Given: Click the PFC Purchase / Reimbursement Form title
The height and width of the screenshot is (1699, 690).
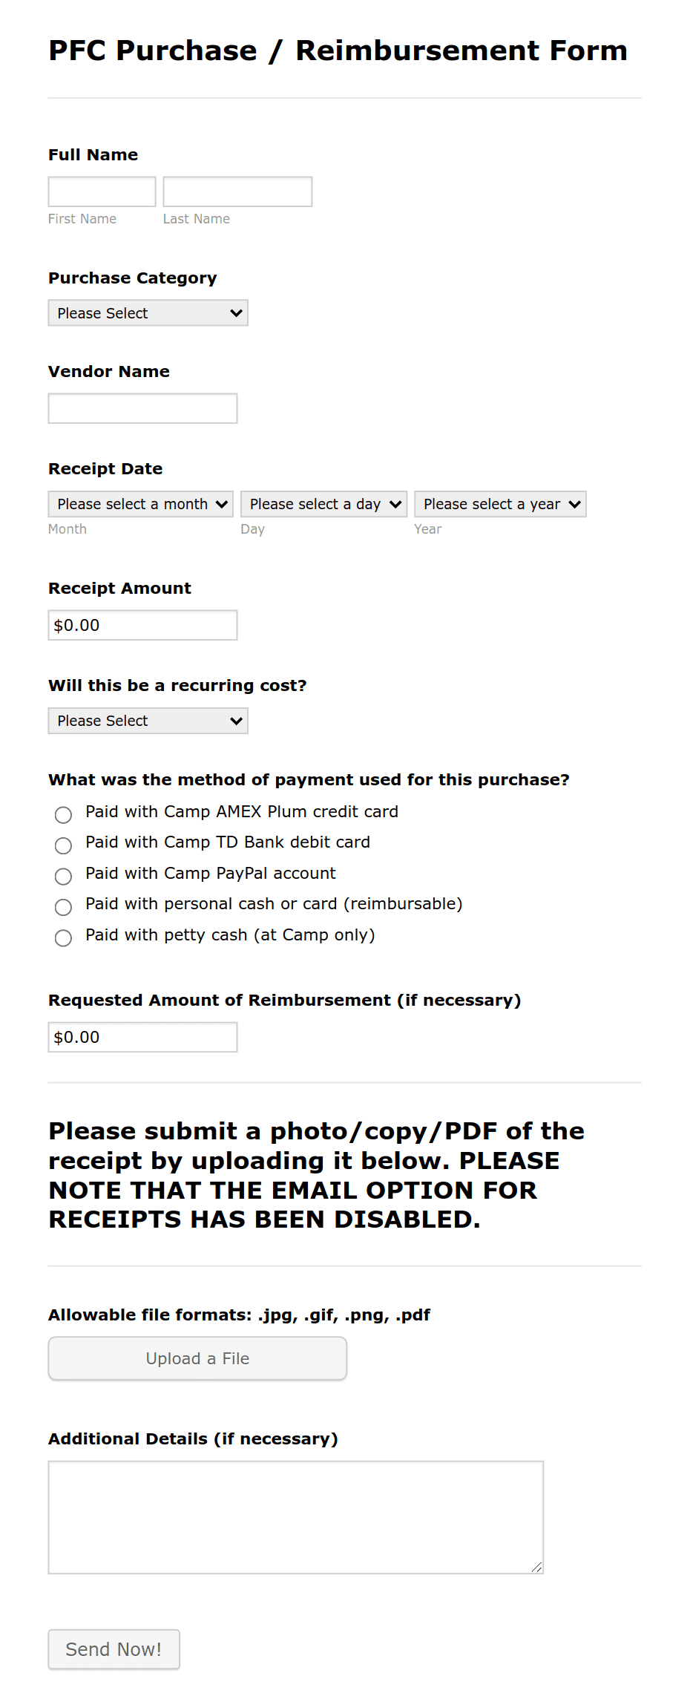Looking at the screenshot, I should (x=338, y=50).
